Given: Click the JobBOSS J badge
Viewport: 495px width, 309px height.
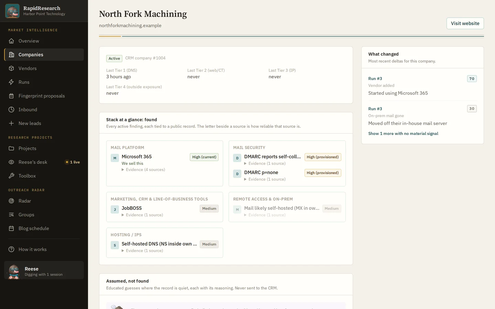Looking at the screenshot, I should 115,209.
